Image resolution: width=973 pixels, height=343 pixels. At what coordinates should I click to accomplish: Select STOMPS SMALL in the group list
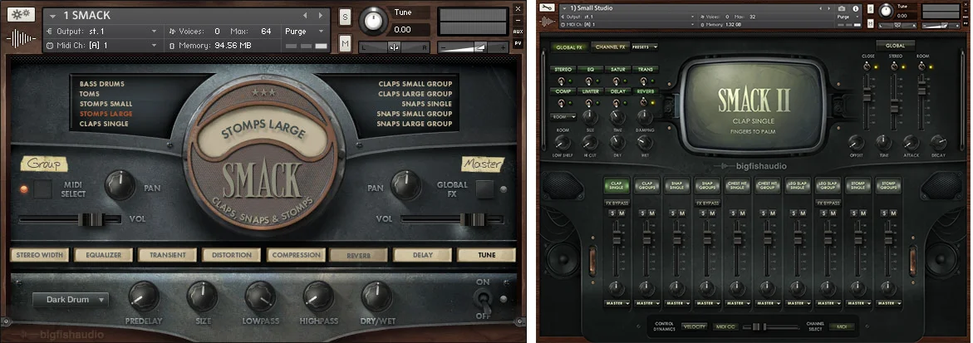[x=106, y=104]
